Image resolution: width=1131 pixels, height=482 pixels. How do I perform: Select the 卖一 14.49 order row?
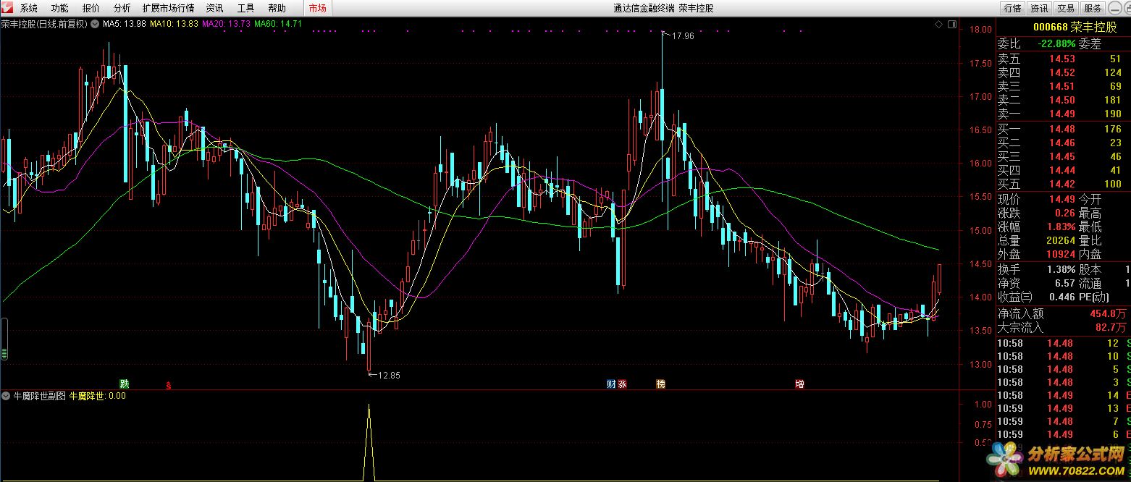(1062, 114)
